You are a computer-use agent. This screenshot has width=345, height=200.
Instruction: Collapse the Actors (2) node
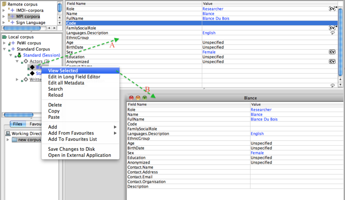point(17,61)
